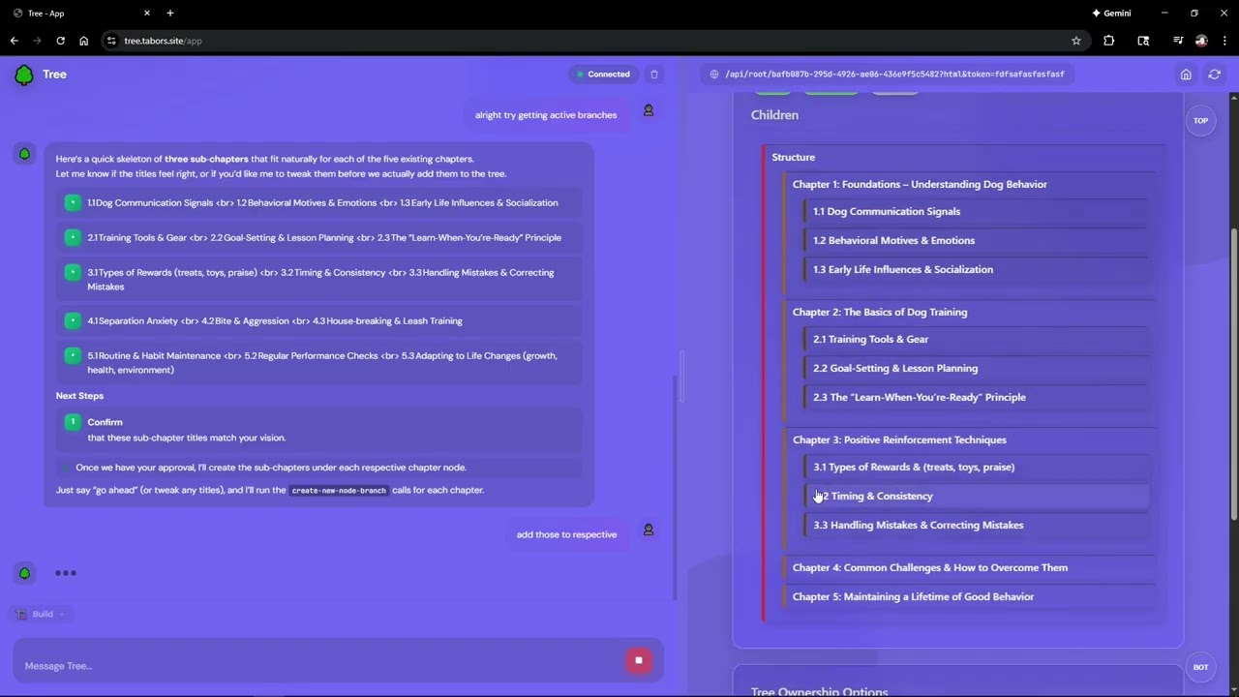Viewport: 1239px width, 697px height.
Task: Click the Message Tree input field
Action: [x=319, y=665]
